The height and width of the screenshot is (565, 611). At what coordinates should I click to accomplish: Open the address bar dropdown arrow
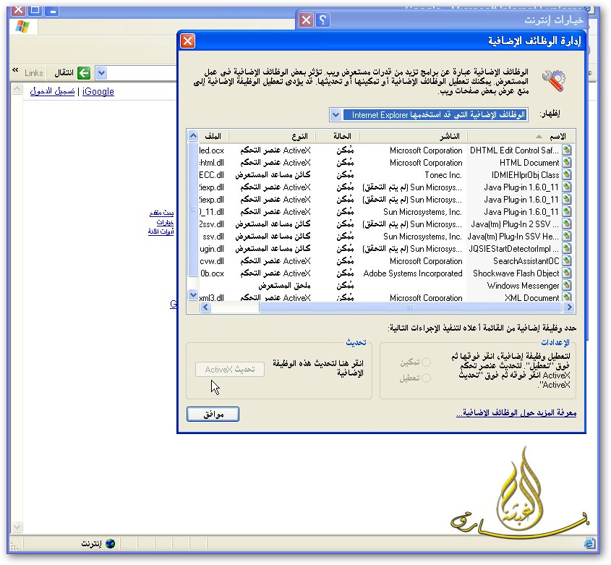pyautogui.click(x=101, y=73)
